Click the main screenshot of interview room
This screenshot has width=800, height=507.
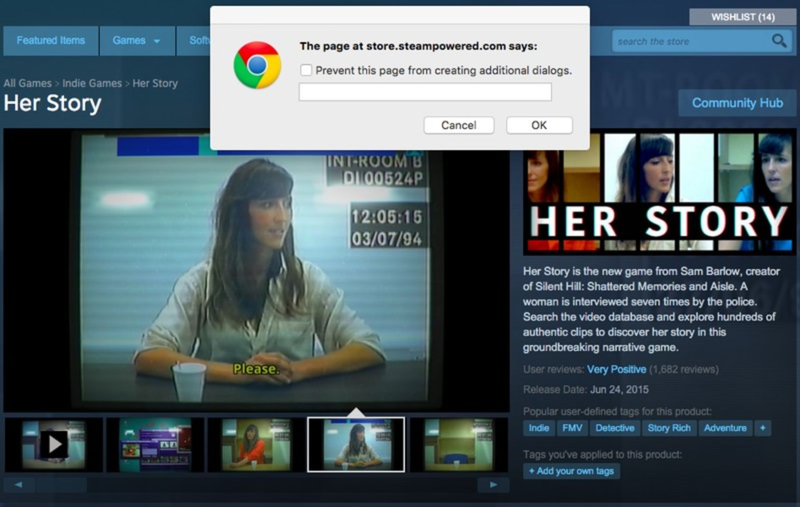[256, 270]
